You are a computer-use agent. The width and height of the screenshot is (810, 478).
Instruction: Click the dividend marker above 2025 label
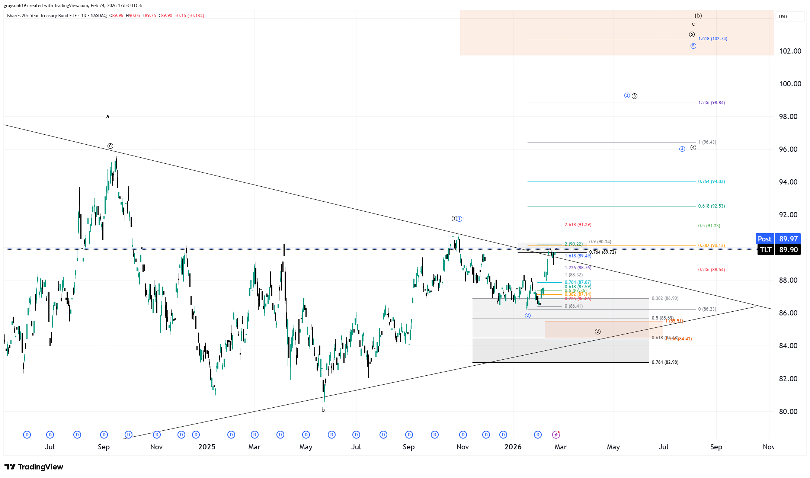(x=196, y=434)
